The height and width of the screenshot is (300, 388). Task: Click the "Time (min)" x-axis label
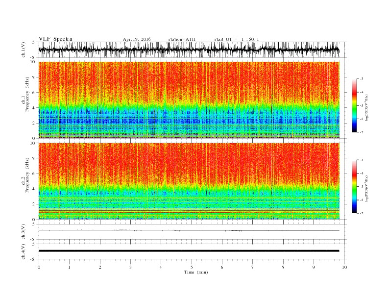[x=196, y=272]
